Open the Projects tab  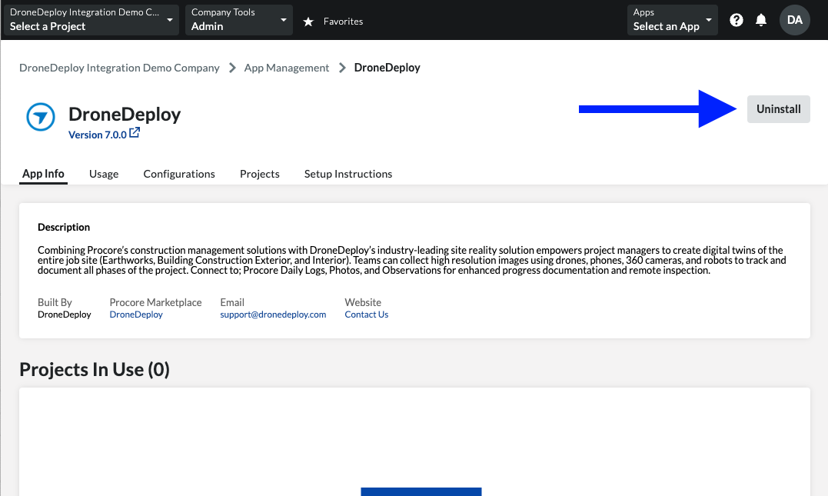[x=259, y=174]
